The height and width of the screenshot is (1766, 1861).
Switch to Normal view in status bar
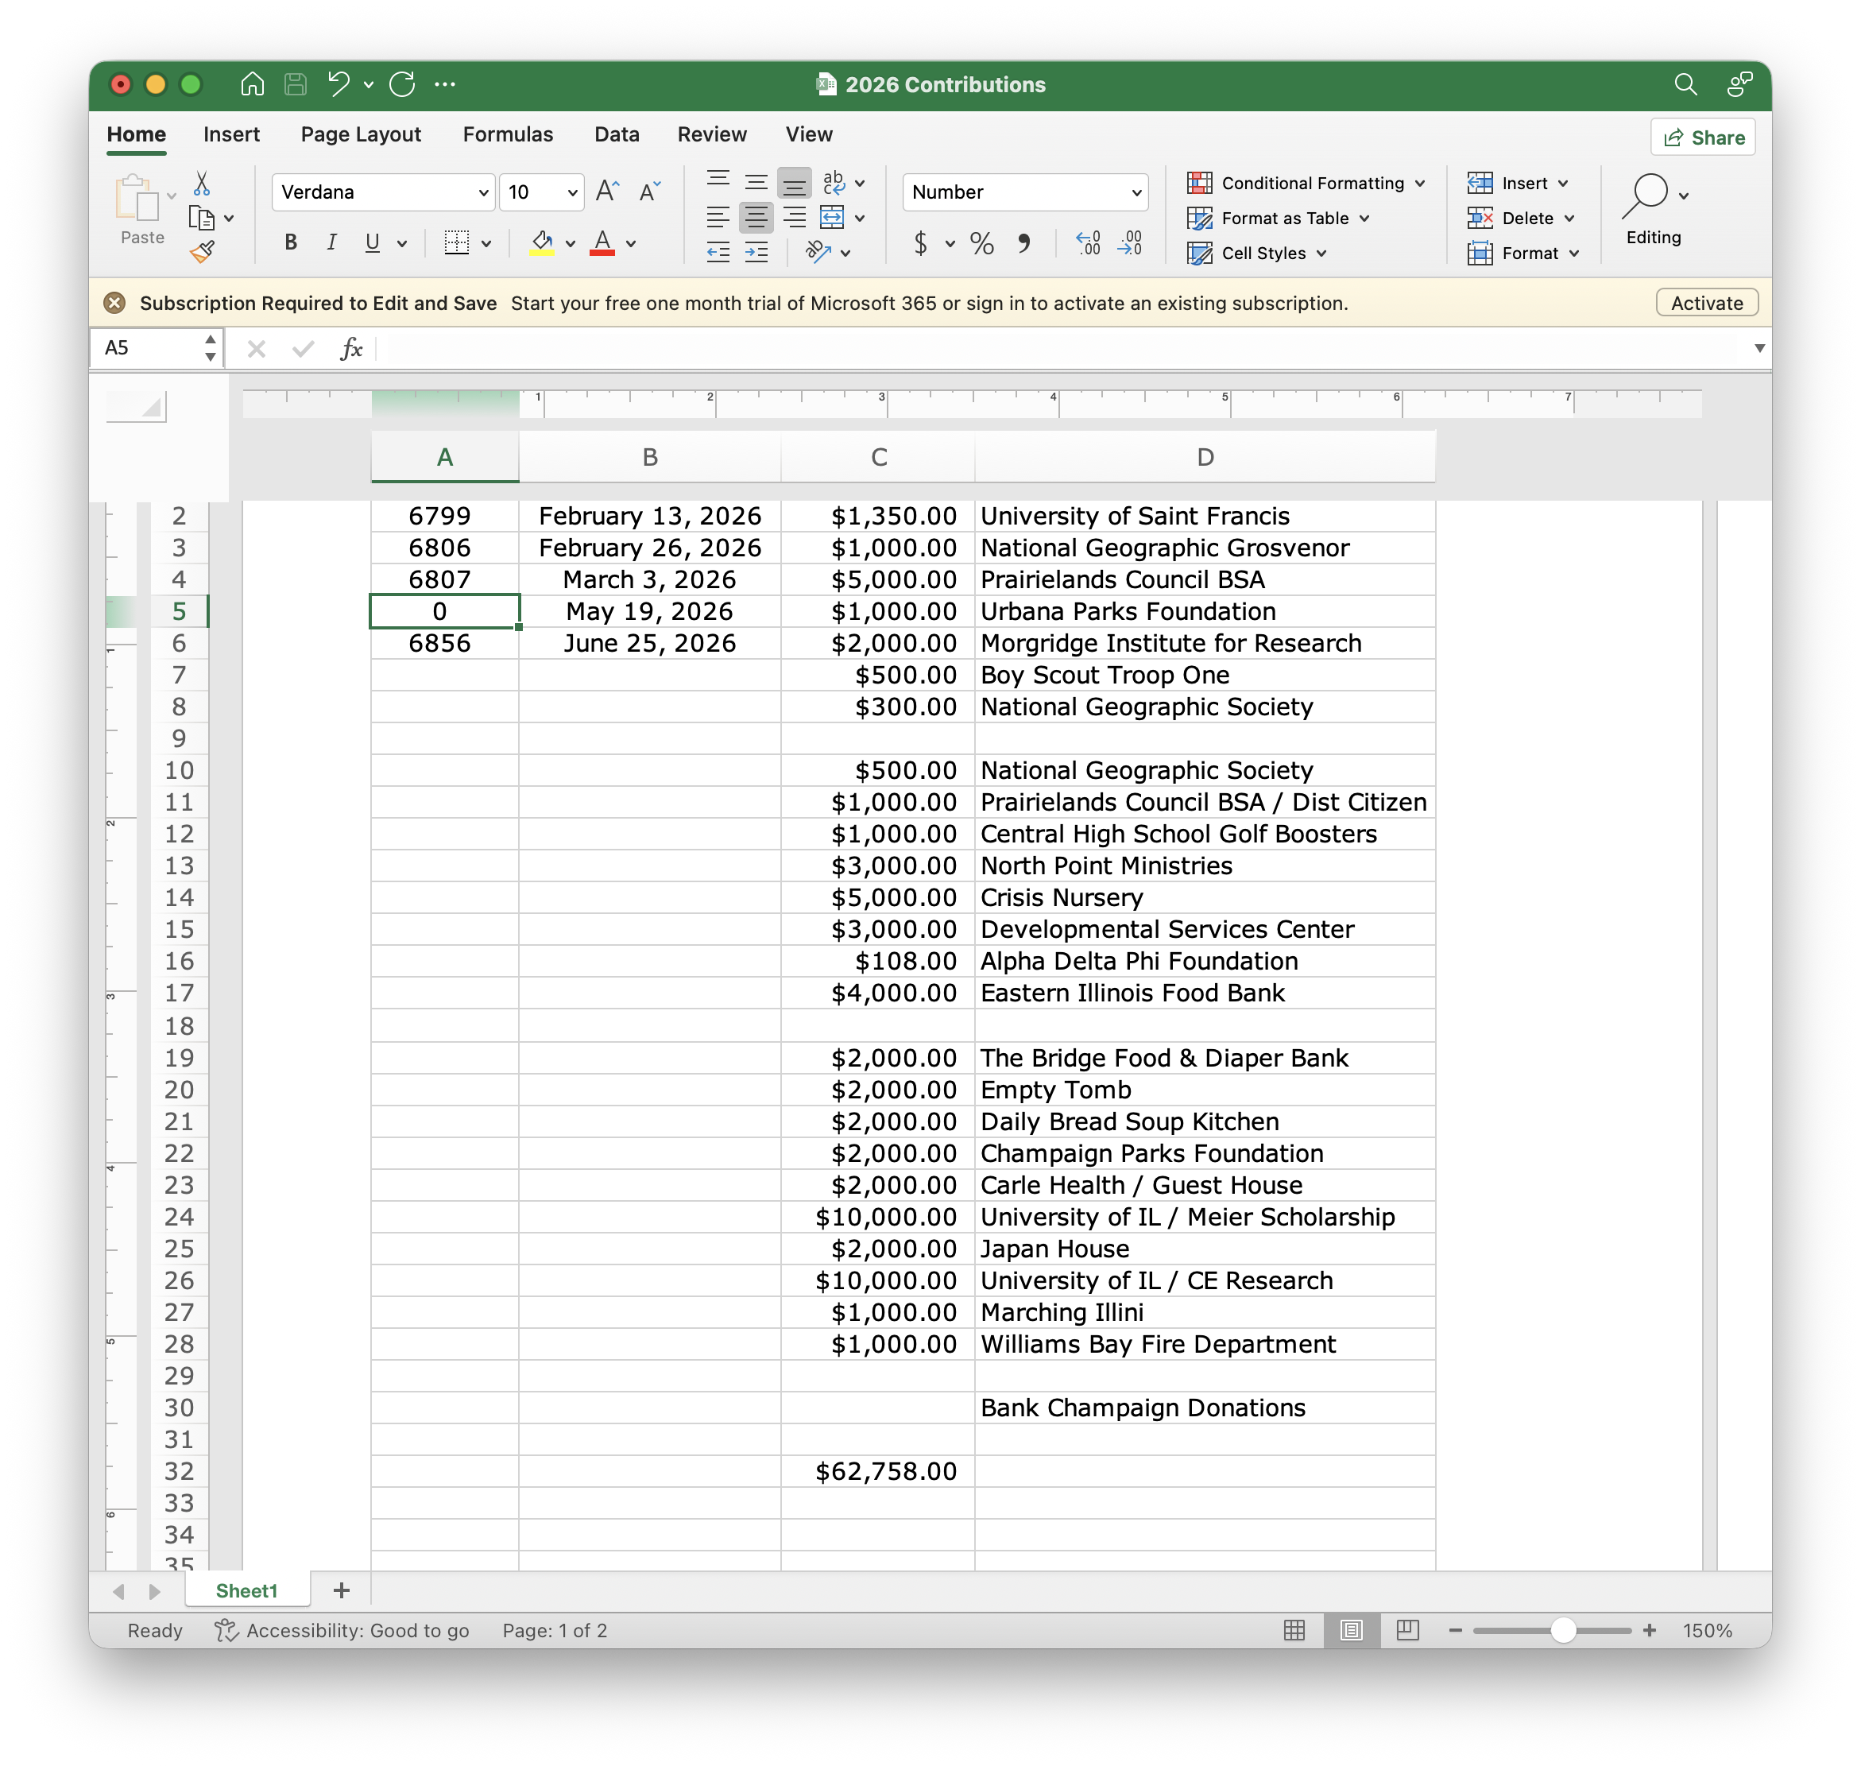click(1294, 1630)
